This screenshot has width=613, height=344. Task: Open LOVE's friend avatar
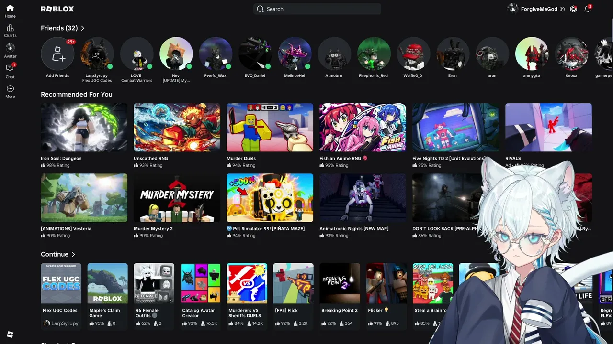(136, 54)
